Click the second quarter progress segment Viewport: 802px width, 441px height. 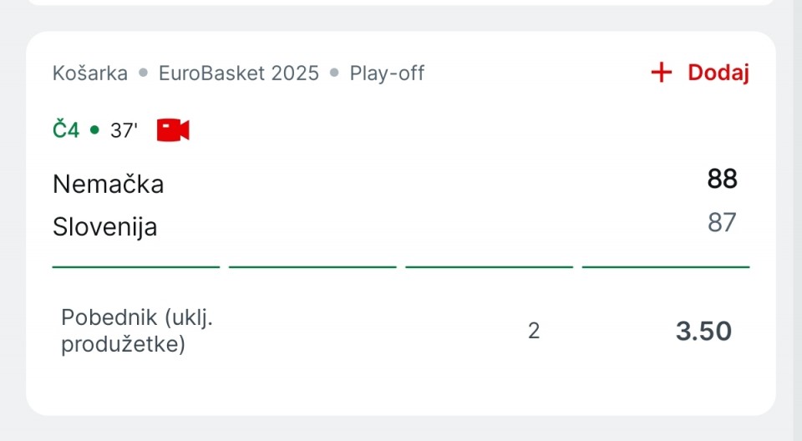pos(312,266)
